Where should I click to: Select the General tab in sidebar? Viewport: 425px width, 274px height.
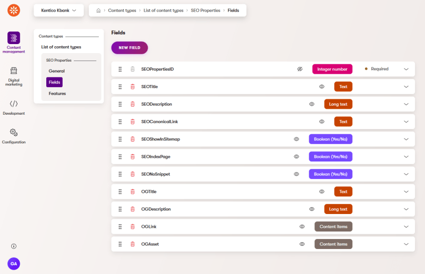point(57,71)
